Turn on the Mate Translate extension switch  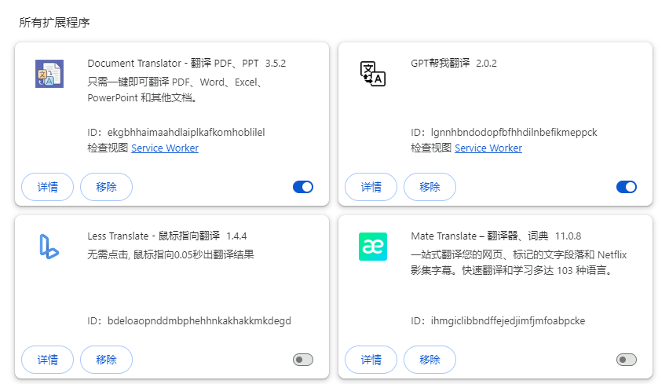(x=626, y=360)
